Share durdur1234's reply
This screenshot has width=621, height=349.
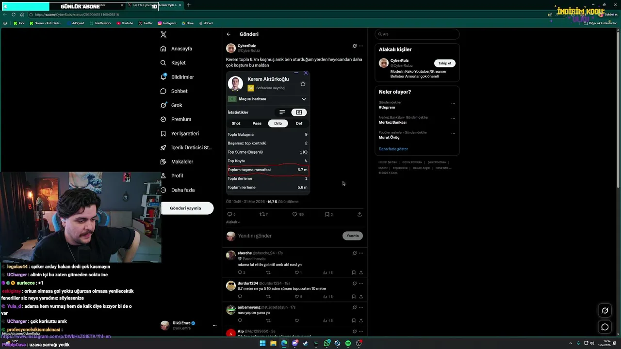point(361,297)
